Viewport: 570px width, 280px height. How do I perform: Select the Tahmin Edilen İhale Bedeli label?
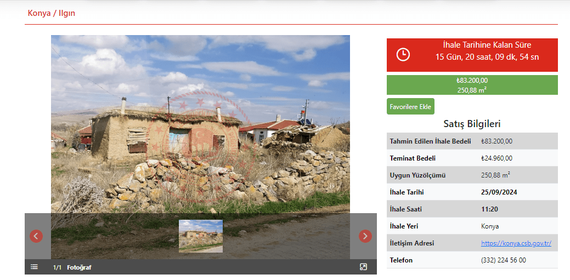(x=430, y=141)
